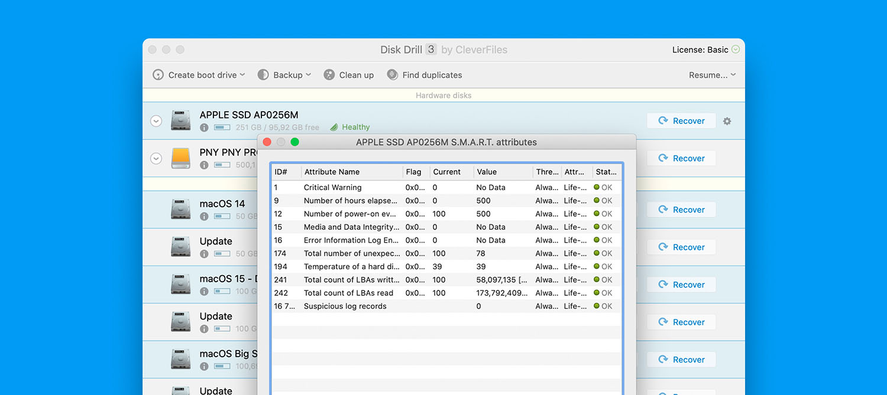The height and width of the screenshot is (395, 887).
Task: Click the macOS 15 volume icon
Action: [x=181, y=284]
